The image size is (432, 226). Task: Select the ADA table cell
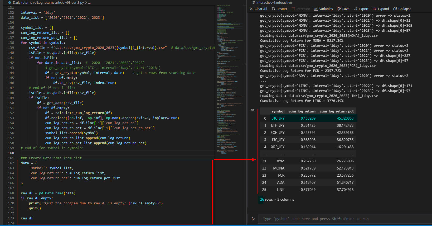pyautogui.click(x=281, y=182)
